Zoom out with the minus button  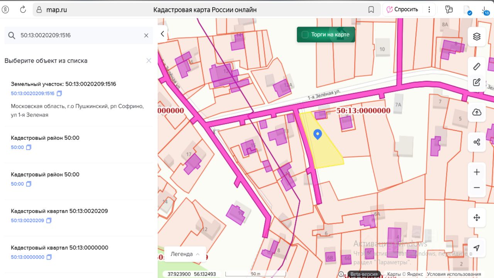(x=477, y=188)
